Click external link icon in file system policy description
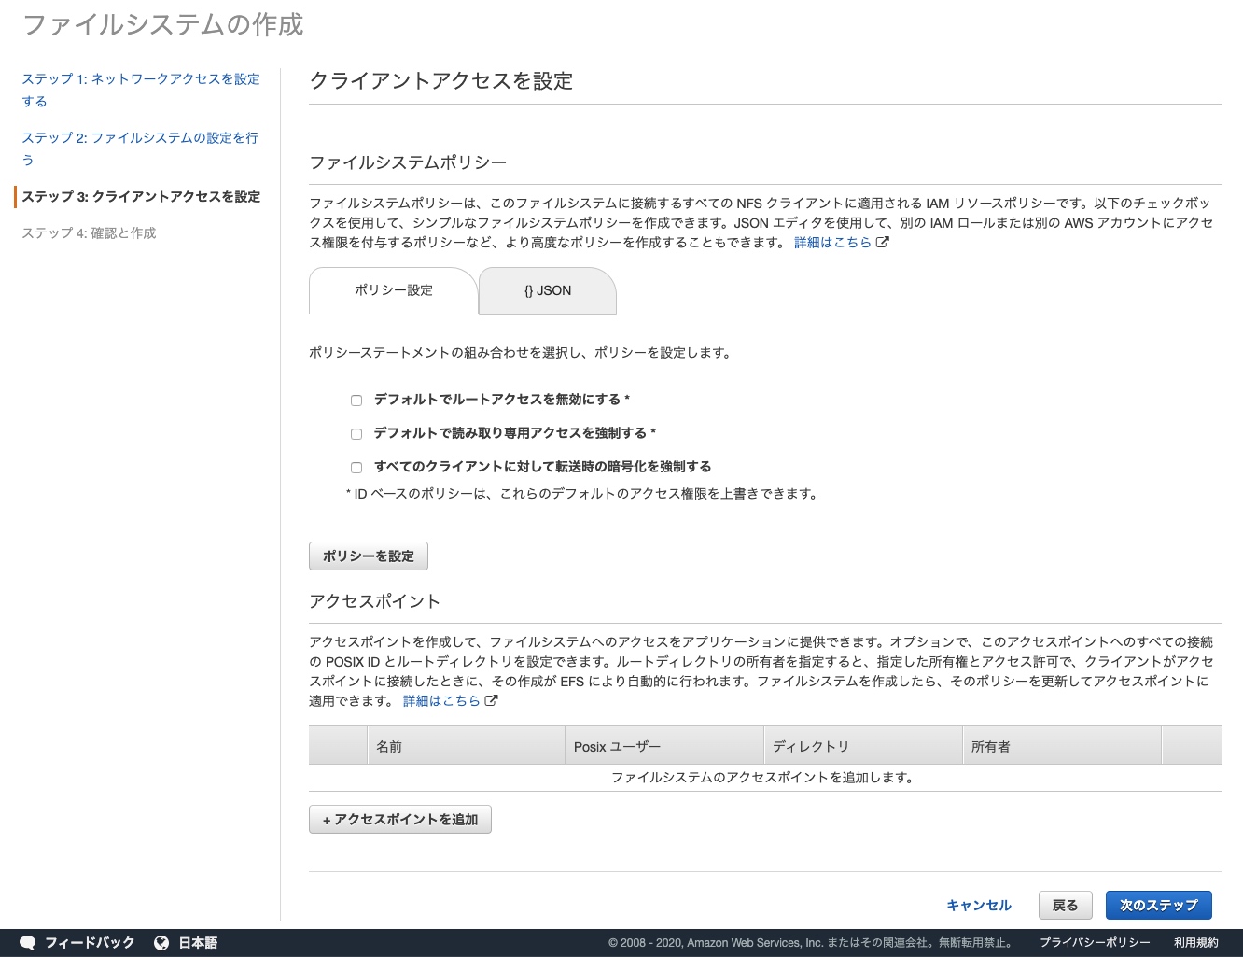This screenshot has height=957, width=1243. [883, 243]
